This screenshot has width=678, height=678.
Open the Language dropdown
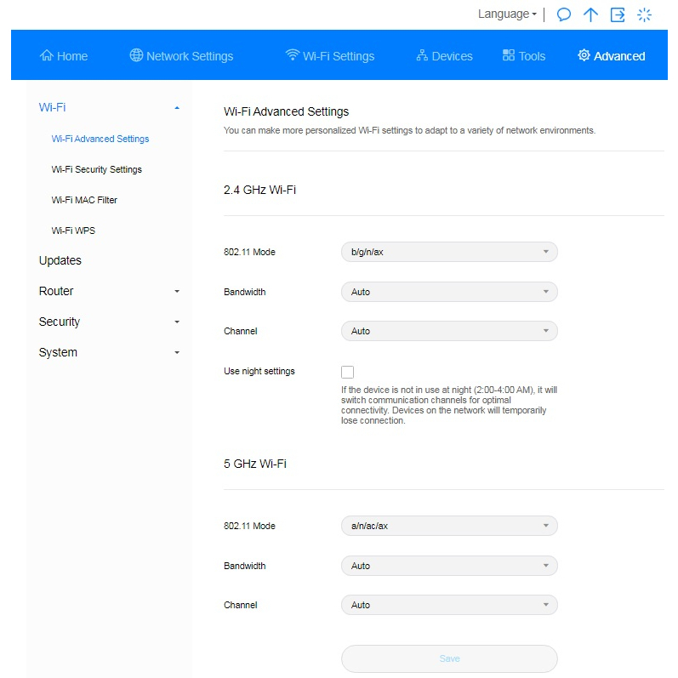coord(507,14)
